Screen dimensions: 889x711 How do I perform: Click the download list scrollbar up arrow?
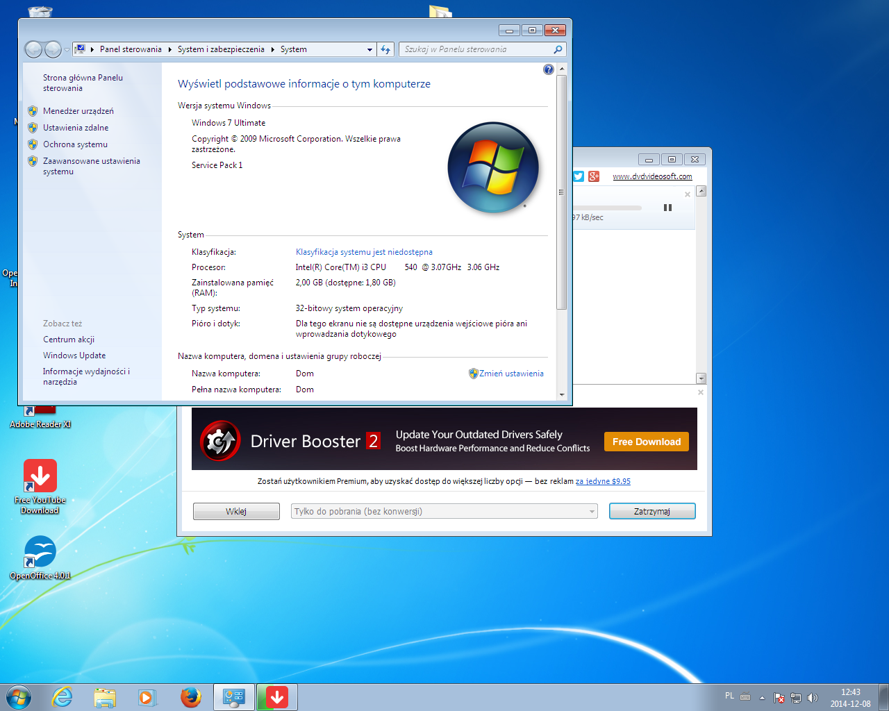(701, 191)
